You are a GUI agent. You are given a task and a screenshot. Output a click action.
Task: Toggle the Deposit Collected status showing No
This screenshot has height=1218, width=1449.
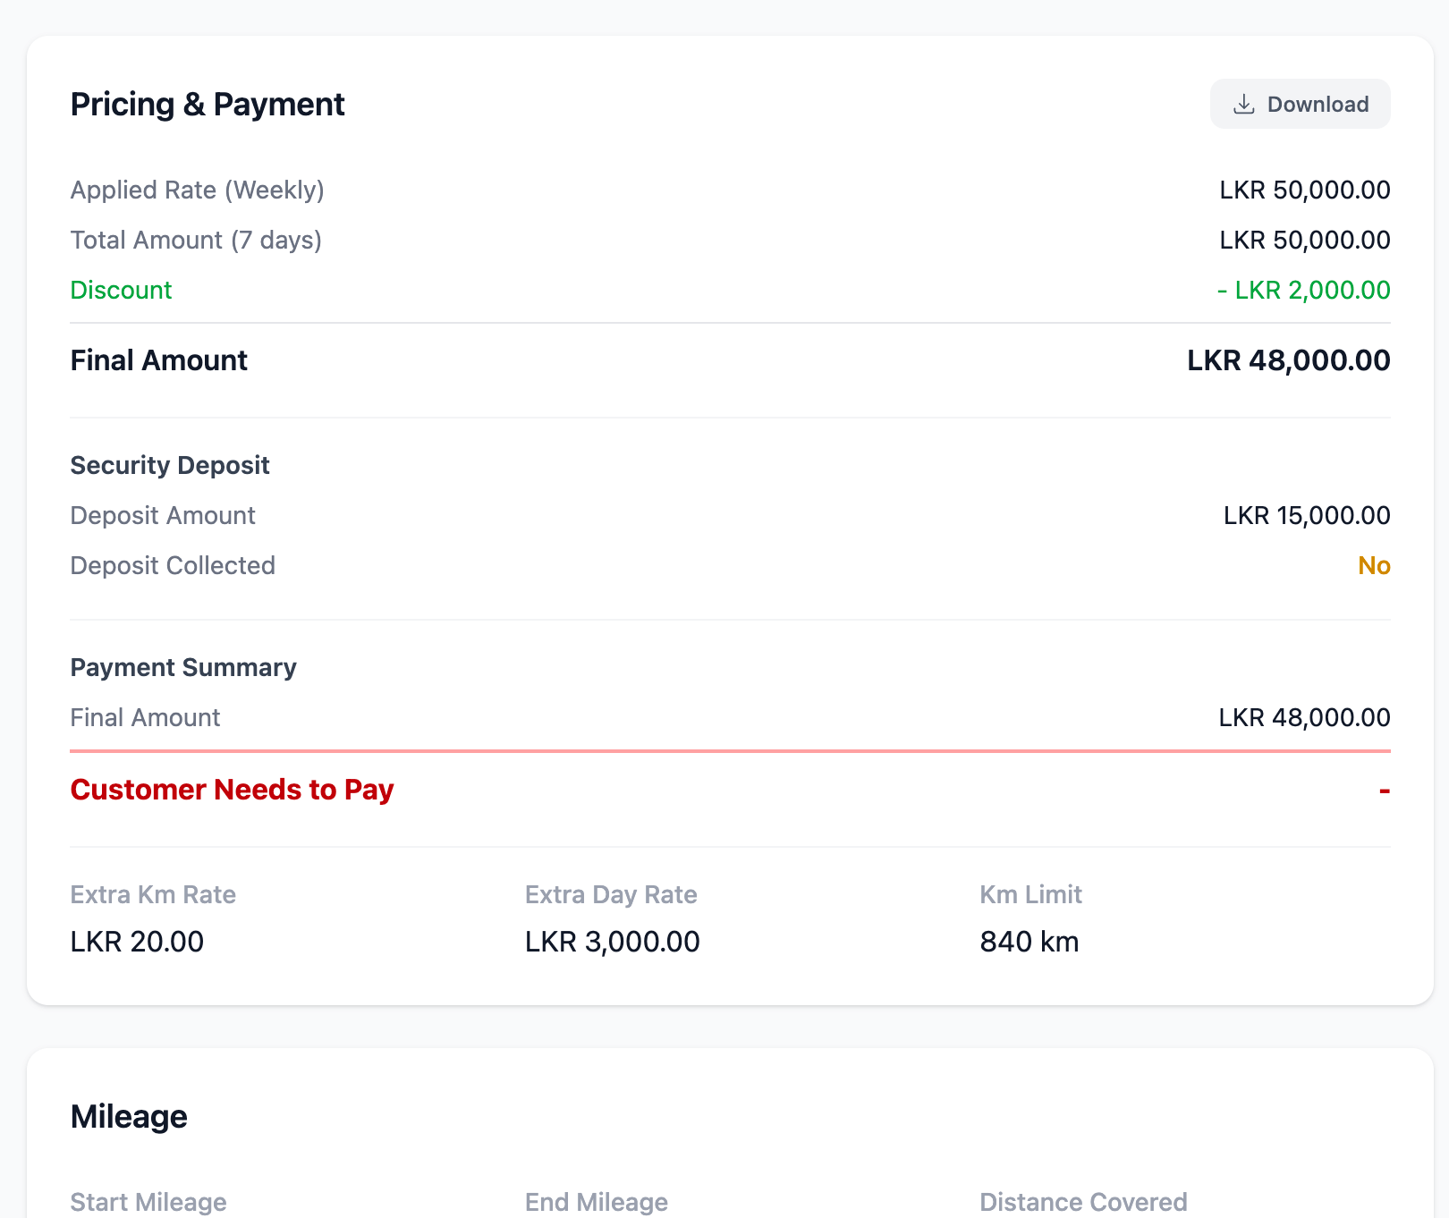(1374, 565)
